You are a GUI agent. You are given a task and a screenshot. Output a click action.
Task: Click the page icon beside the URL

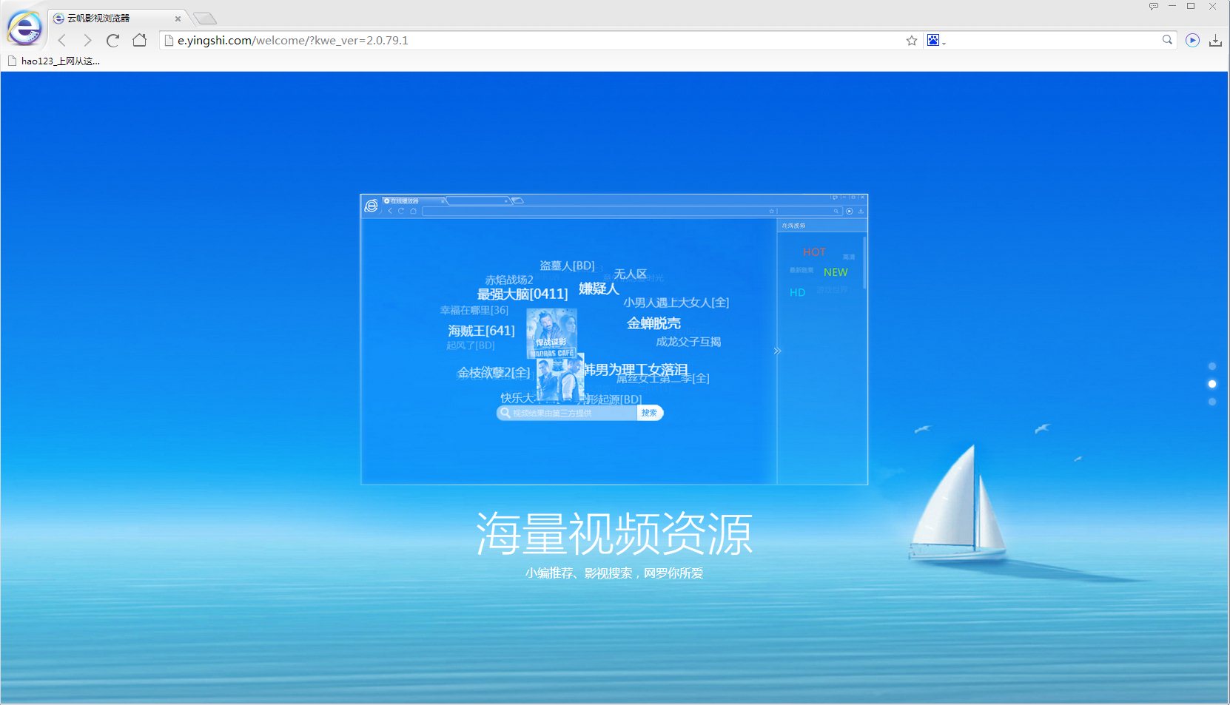169,41
